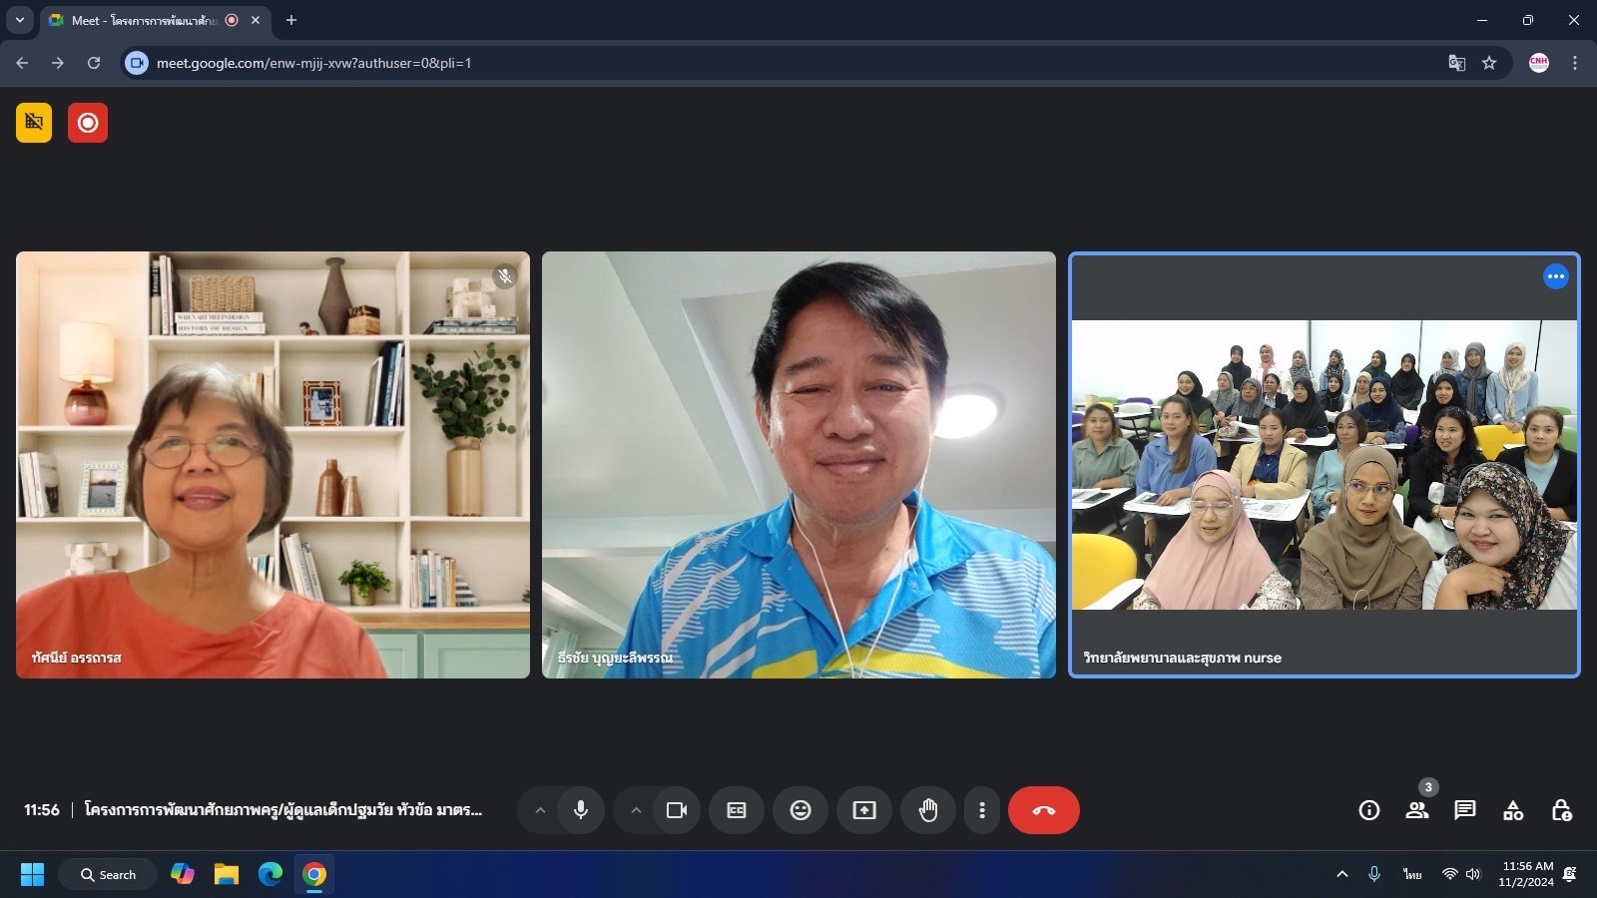Click the yellow extension icon at top left

tap(34, 123)
